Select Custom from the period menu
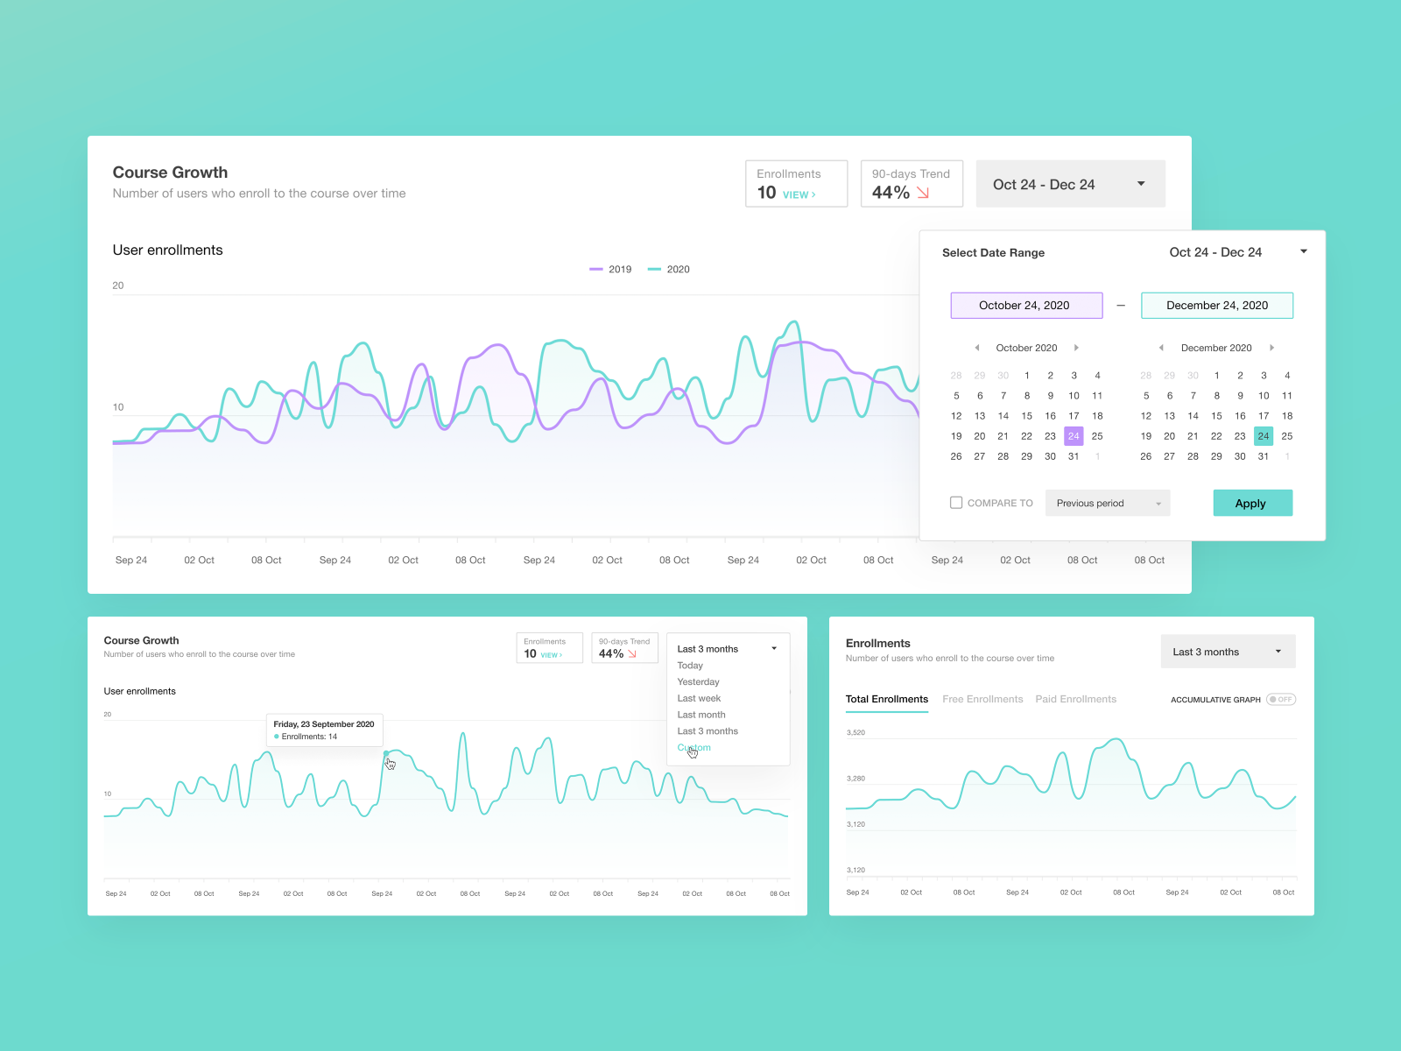The image size is (1401, 1051). pos(693,747)
